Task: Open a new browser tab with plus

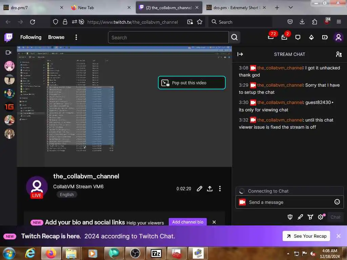Action: pyautogui.click(x=277, y=8)
